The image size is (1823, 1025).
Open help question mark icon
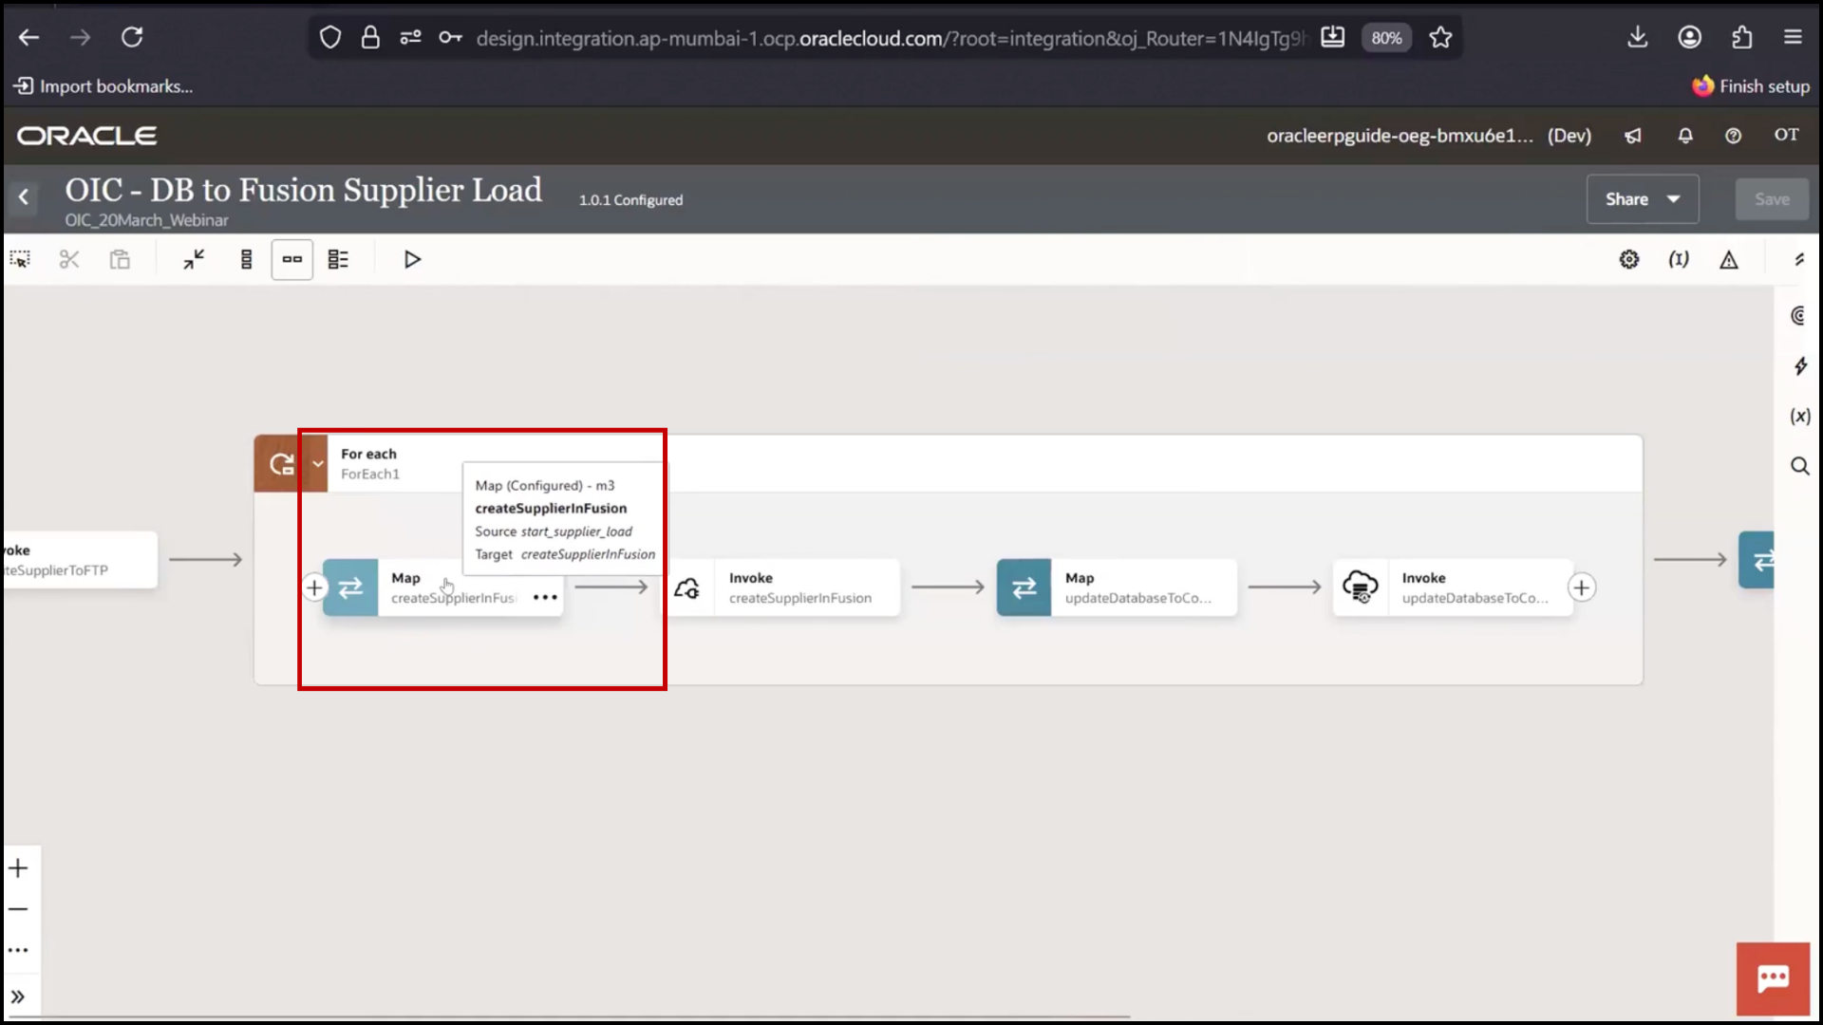point(1733,136)
